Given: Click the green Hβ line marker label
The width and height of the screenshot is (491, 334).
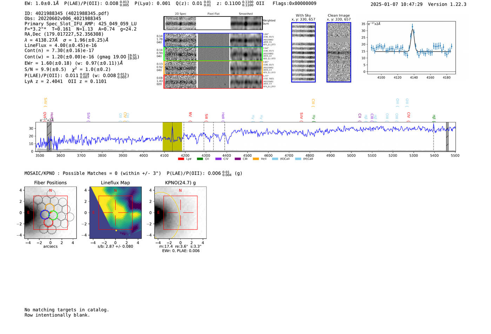Looking at the screenshot, I should 434,117.
